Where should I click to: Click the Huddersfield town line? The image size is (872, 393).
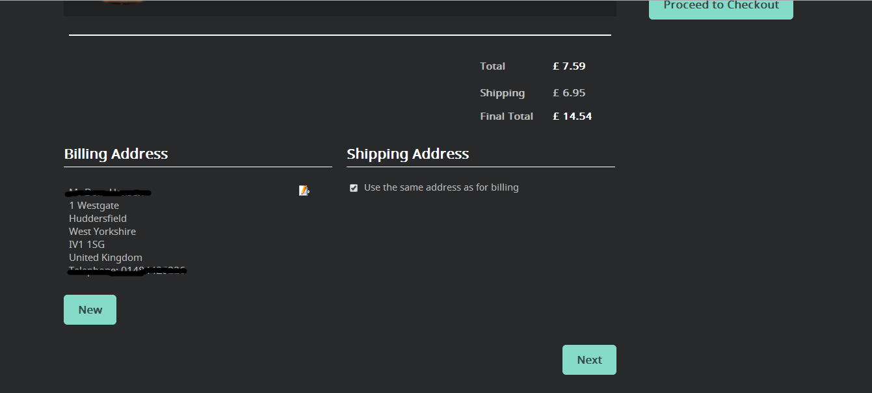point(98,219)
